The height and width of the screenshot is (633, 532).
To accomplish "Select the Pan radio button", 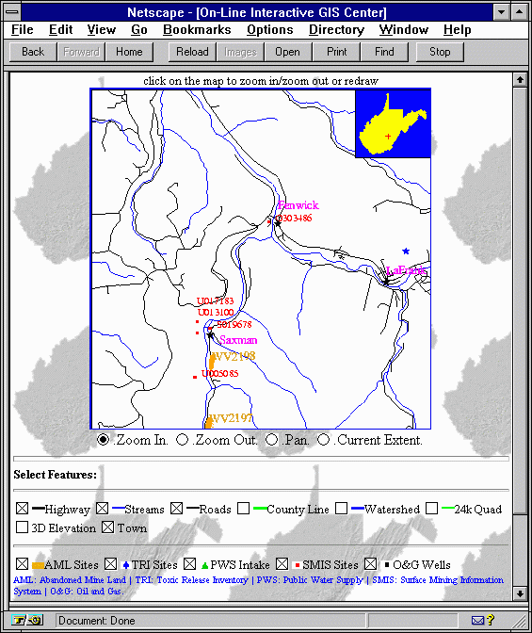I will [272, 439].
